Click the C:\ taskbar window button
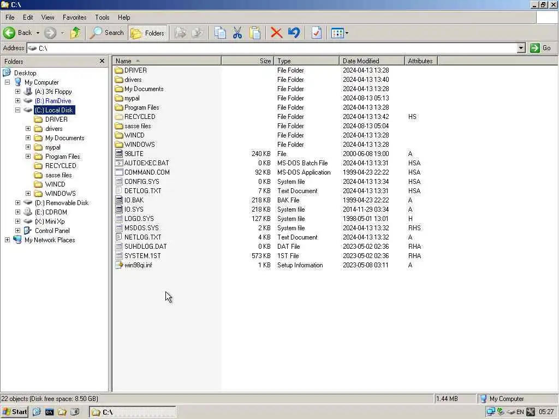Screen dimensions: 559x419 click(x=132, y=412)
